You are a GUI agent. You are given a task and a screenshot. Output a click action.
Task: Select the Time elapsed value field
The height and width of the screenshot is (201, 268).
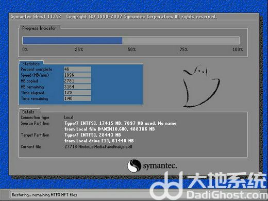[77, 92]
